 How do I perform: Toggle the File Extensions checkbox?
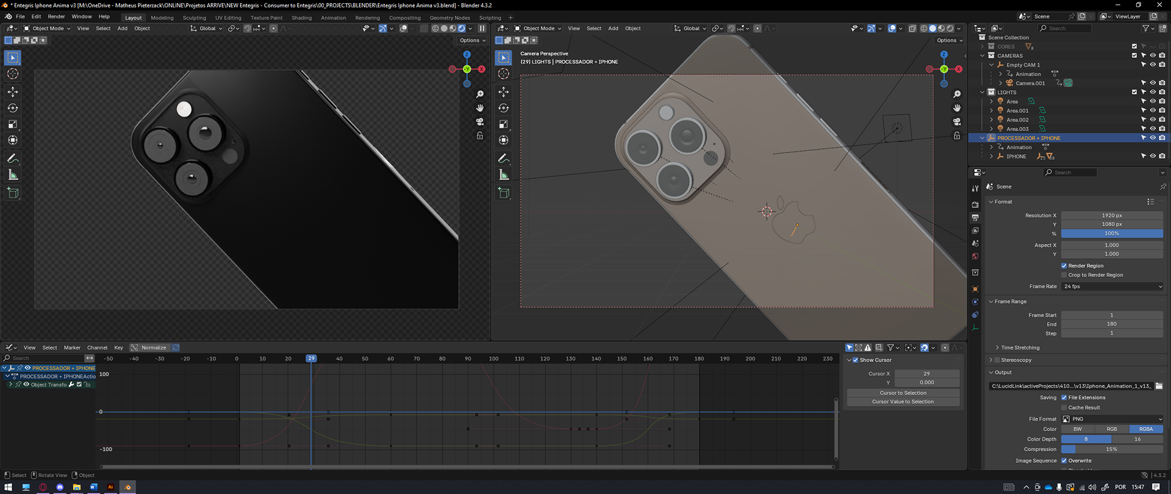point(1064,398)
